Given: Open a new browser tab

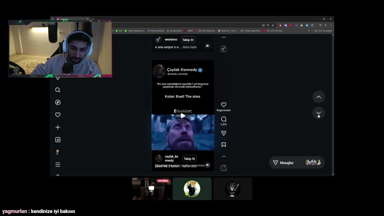Looking at the screenshot, I should (x=93, y=19).
